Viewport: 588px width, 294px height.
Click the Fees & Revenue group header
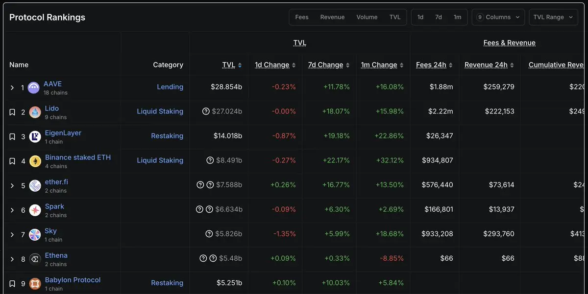tap(510, 43)
